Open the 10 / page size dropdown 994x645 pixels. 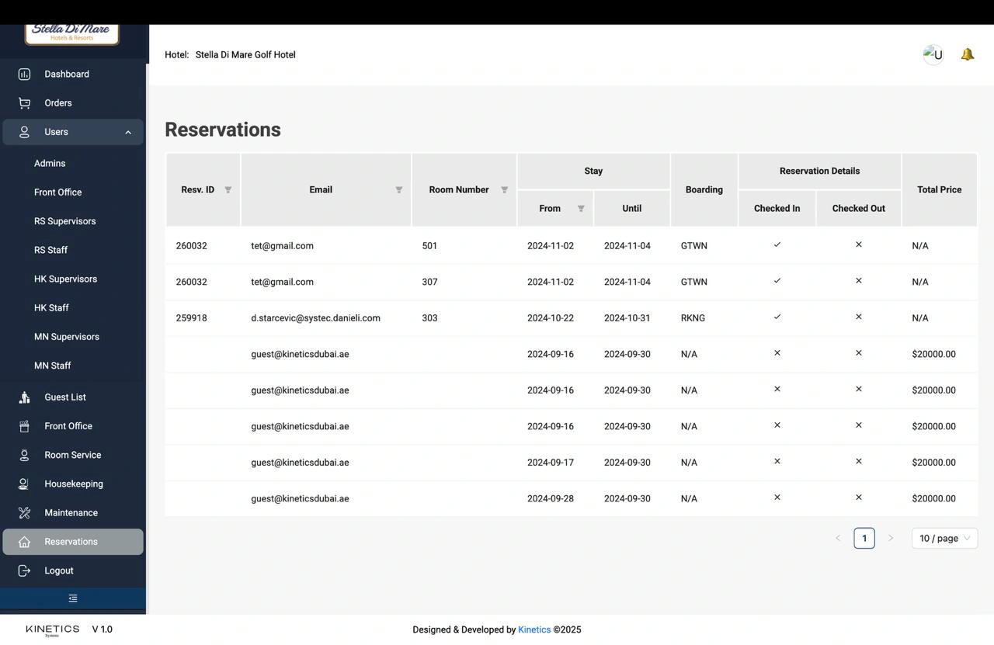[x=944, y=539]
